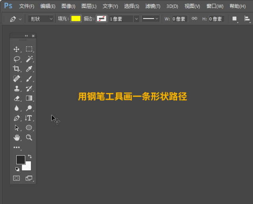This screenshot has height=204, width=253.
Task: Open the 编辑(E) menu
Action: click(48, 6)
